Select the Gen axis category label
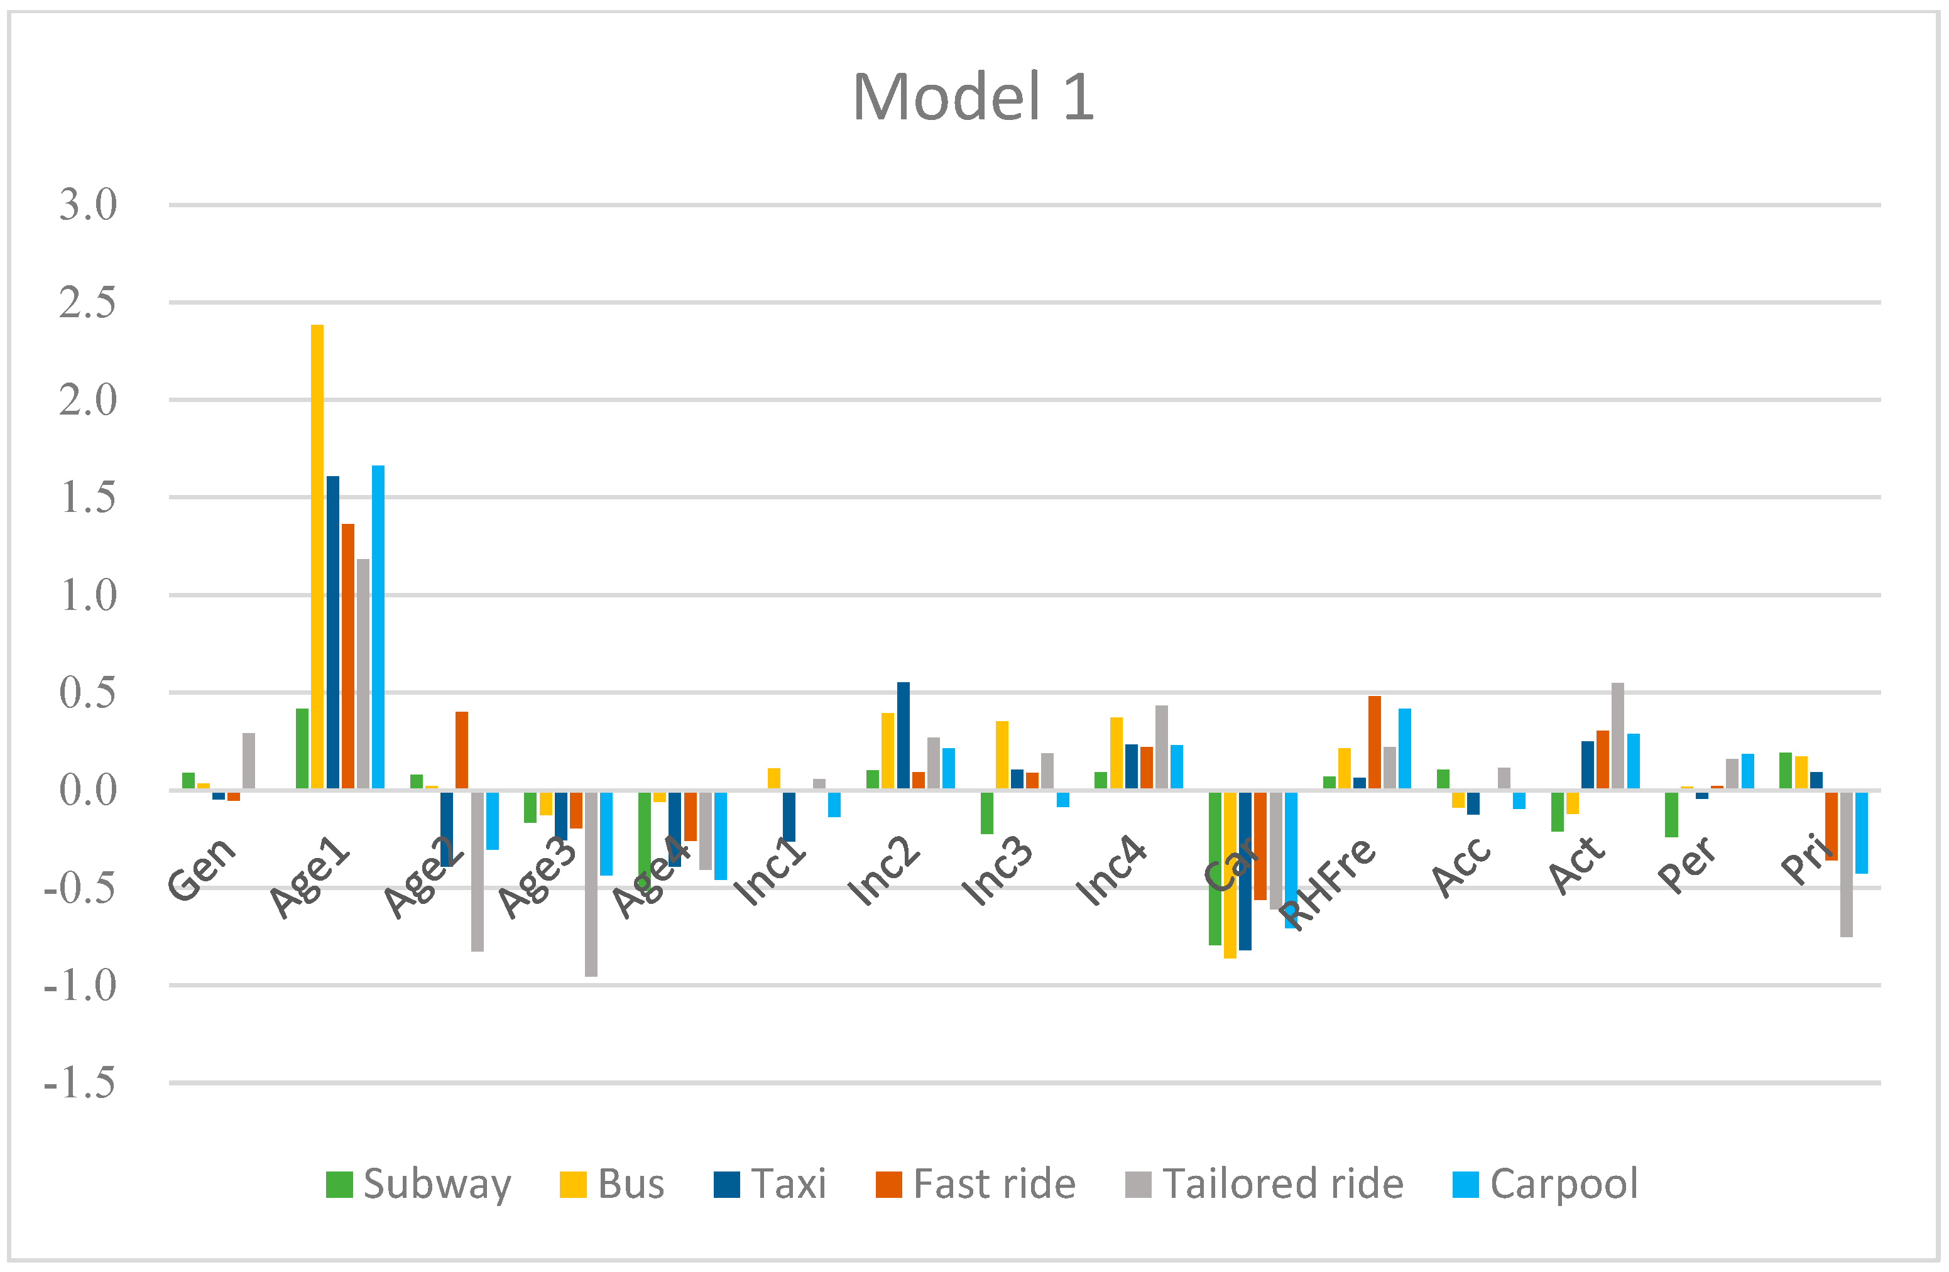 coord(202,869)
